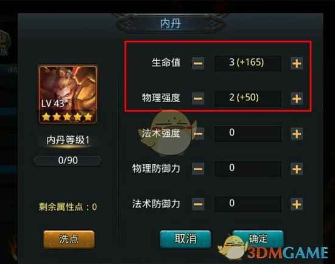Subtract a point from 法术强度
Image resolution: width=335 pixels, height=264 pixels.
click(198, 134)
